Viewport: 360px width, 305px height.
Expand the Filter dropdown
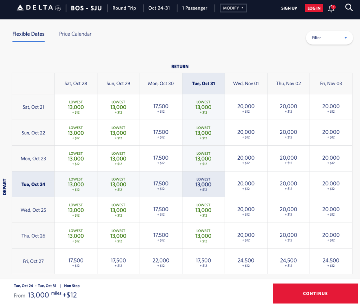[x=329, y=38]
